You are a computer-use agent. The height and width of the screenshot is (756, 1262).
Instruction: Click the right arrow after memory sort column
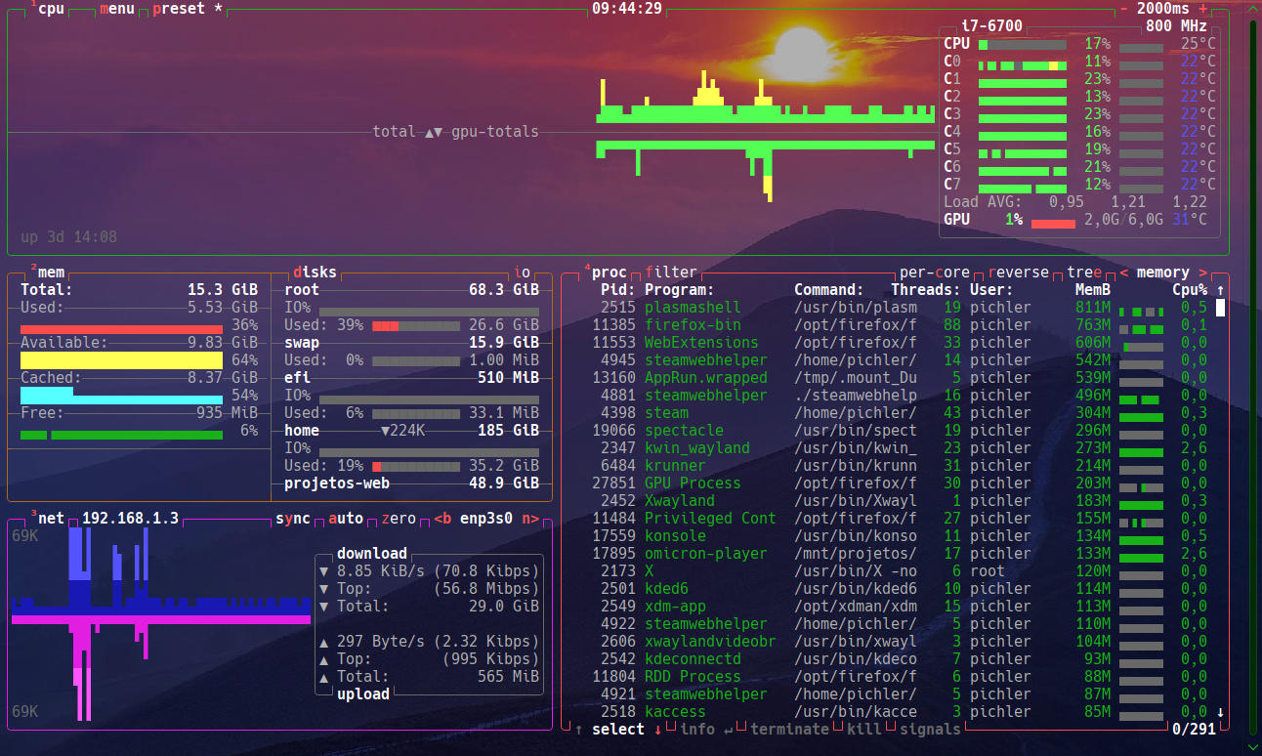[1202, 273]
